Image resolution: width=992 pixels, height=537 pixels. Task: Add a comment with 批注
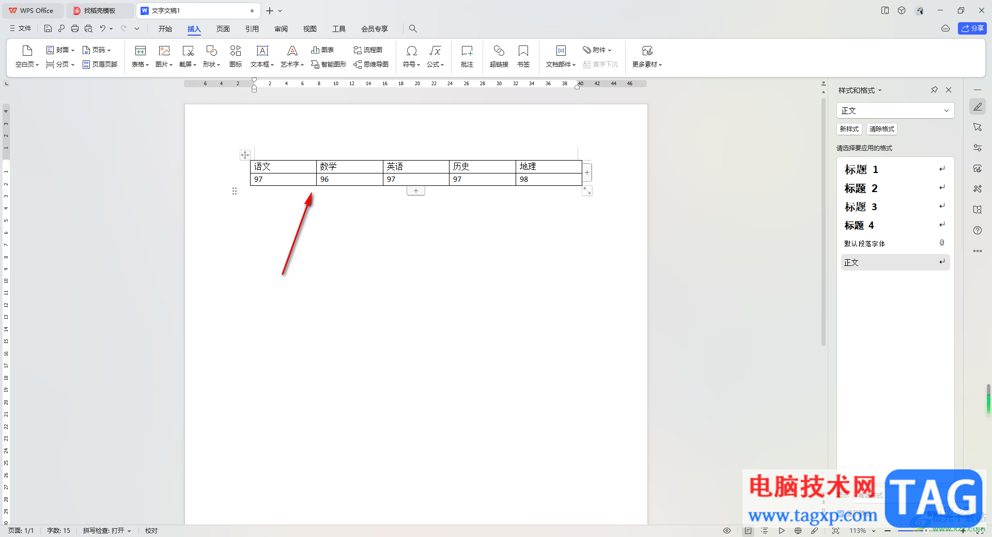coord(467,56)
